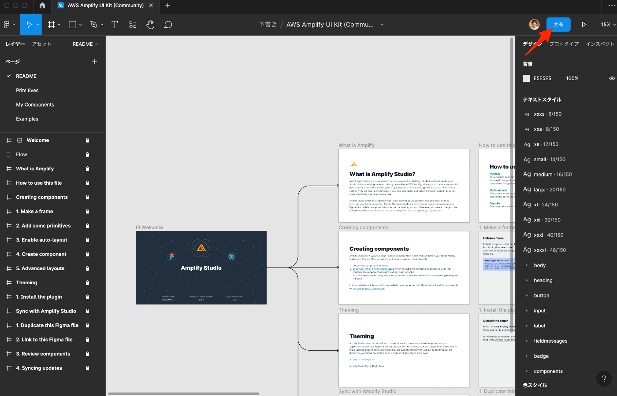The image size is (617, 396).
Task: Open shape tools dropdown
Action: coord(80,25)
